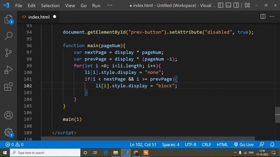Screen dimensions: 280x157
Task: Open the Manage gear settings icon
Action: coord(8,132)
